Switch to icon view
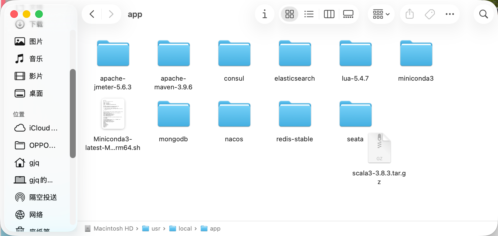This screenshot has width=498, height=236. [x=290, y=14]
